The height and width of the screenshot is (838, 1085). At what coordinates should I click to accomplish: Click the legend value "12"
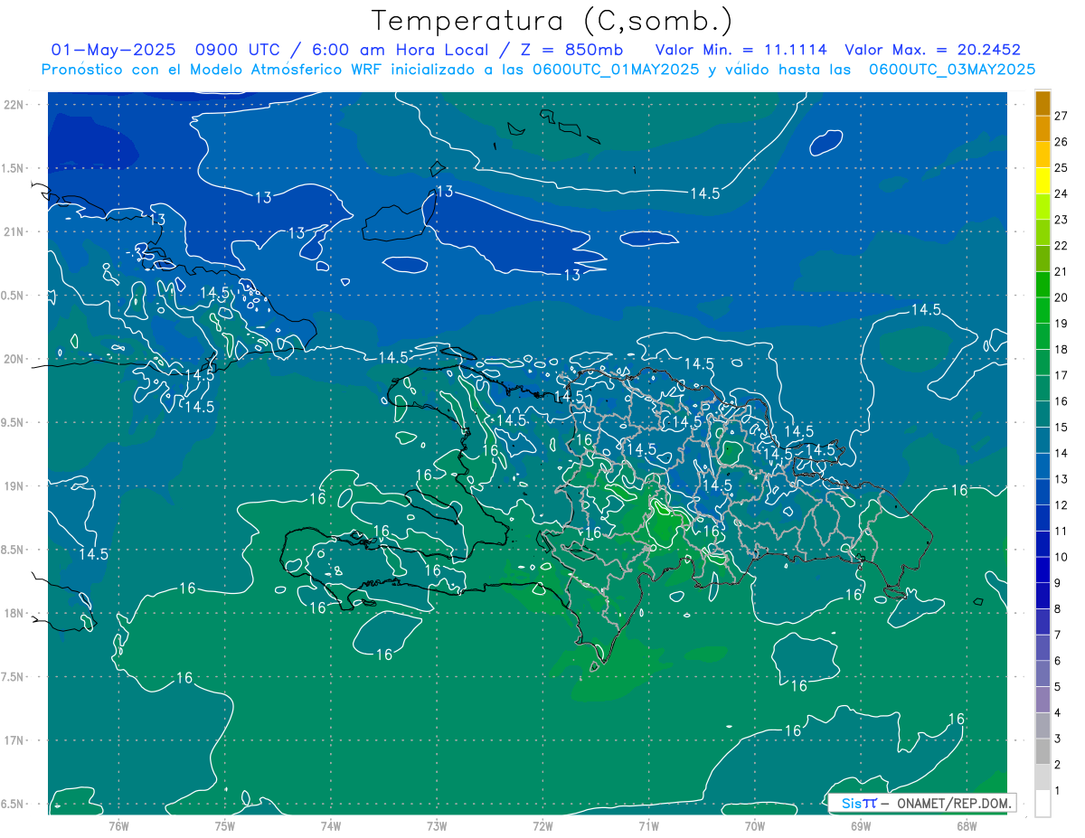click(x=1061, y=504)
